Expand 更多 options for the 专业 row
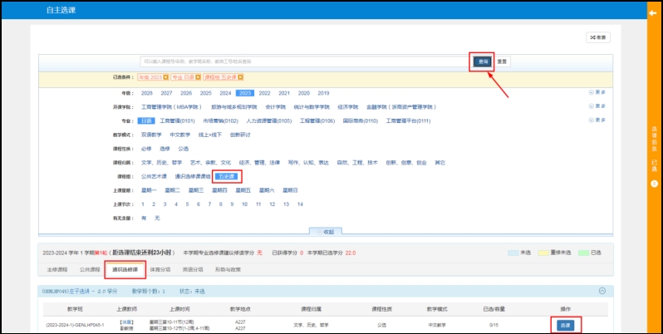This screenshot has height=334, width=663. click(x=597, y=120)
